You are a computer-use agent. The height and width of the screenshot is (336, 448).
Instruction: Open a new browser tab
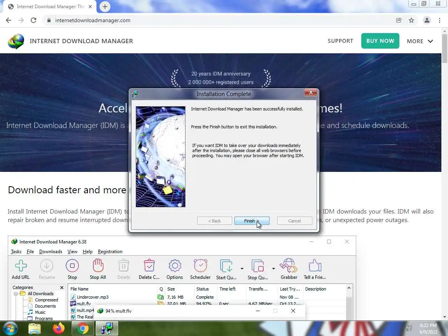click(x=105, y=7)
